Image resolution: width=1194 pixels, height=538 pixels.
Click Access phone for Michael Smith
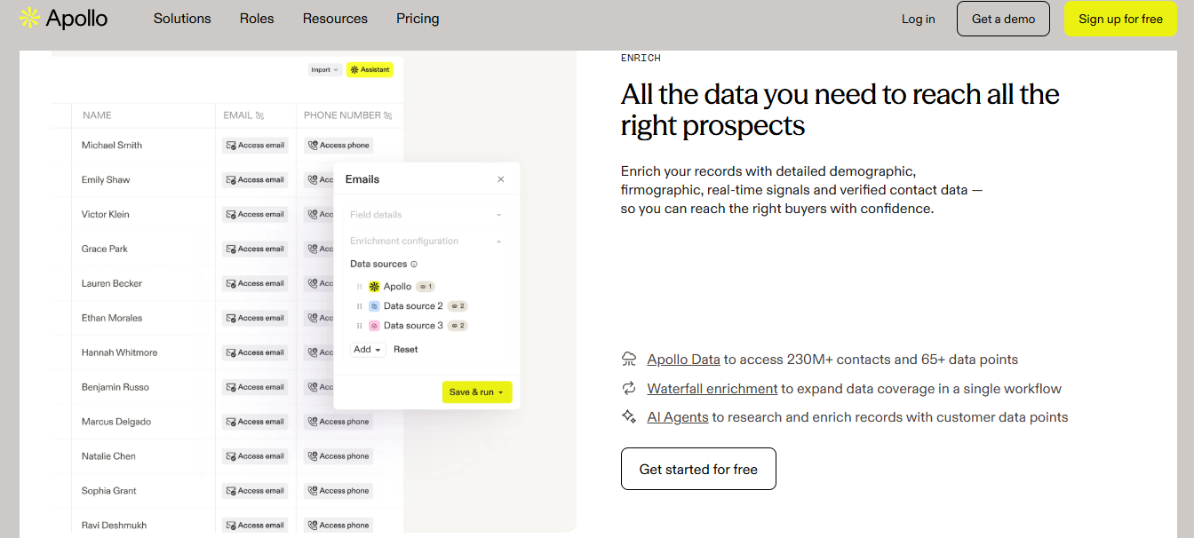pyautogui.click(x=338, y=146)
